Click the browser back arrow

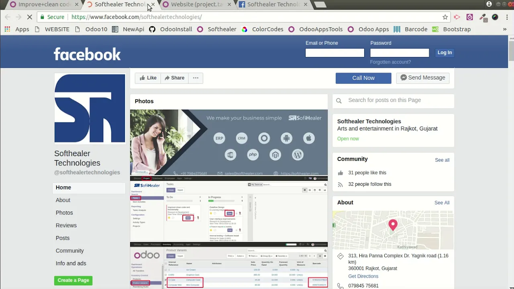pyautogui.click(x=8, y=17)
